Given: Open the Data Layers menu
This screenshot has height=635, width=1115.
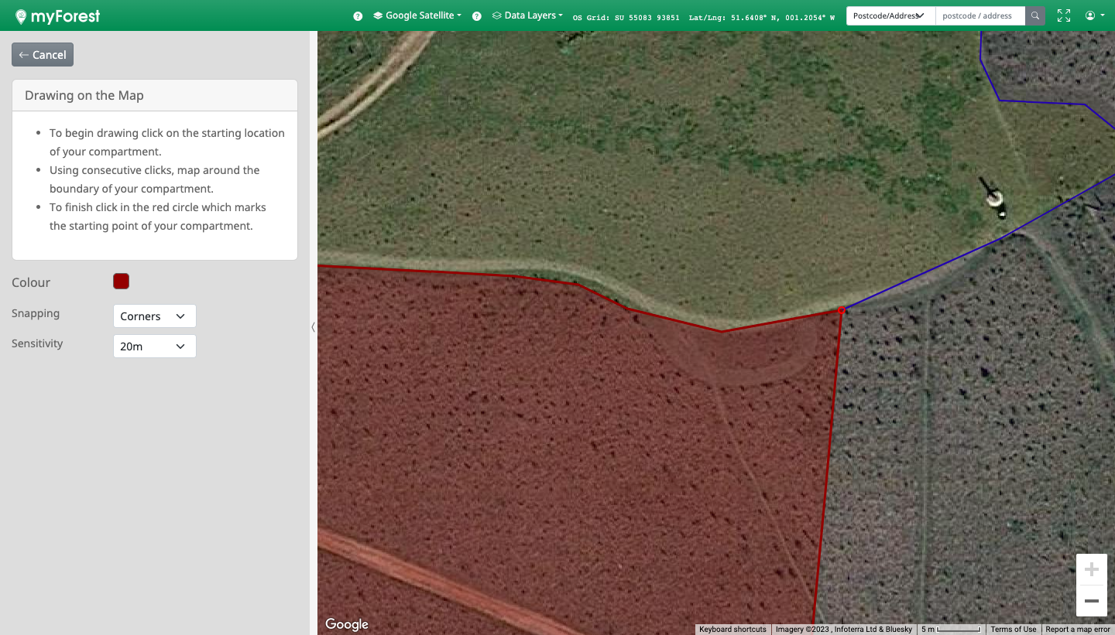Looking at the screenshot, I should (528, 15).
